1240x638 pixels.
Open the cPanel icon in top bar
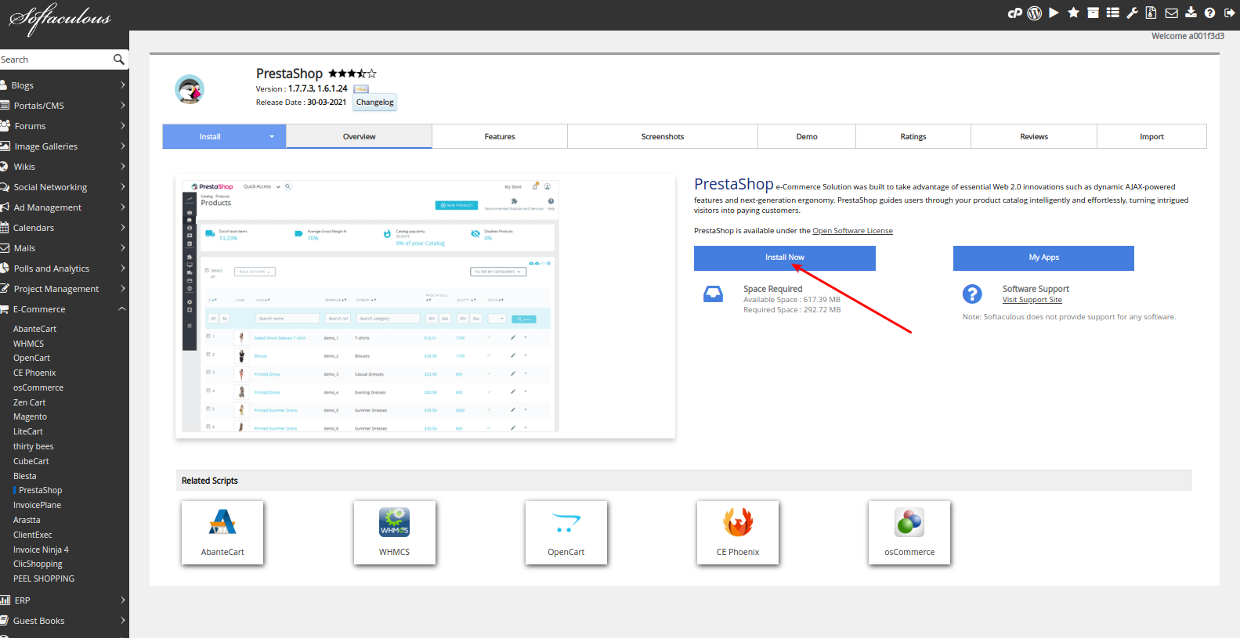pos(1015,13)
